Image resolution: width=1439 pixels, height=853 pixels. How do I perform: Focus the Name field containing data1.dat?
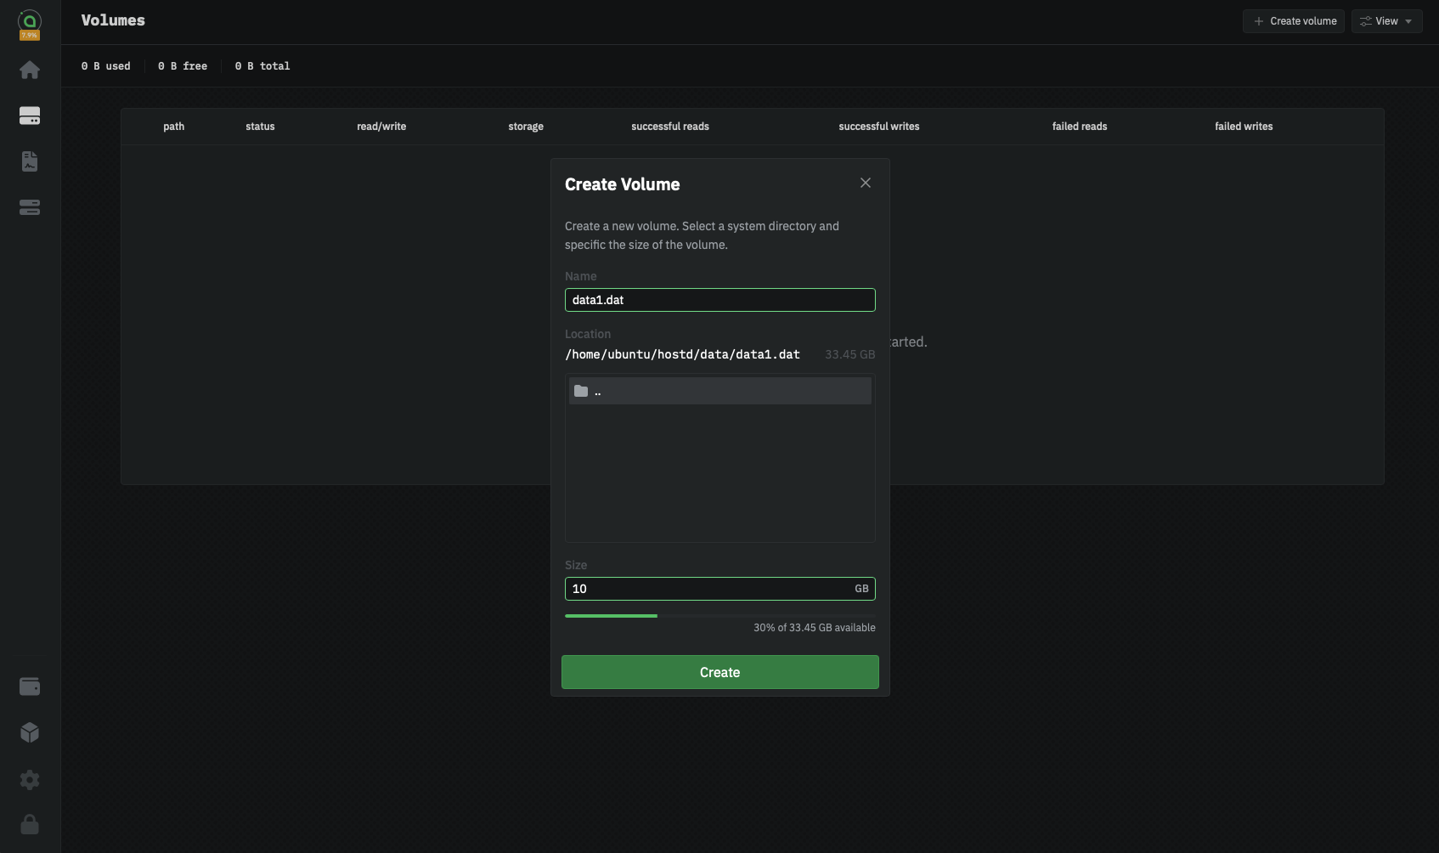(x=719, y=300)
